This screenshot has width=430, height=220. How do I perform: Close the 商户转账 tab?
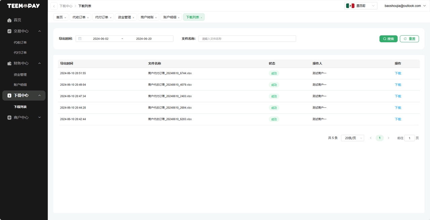pyautogui.click(x=156, y=17)
